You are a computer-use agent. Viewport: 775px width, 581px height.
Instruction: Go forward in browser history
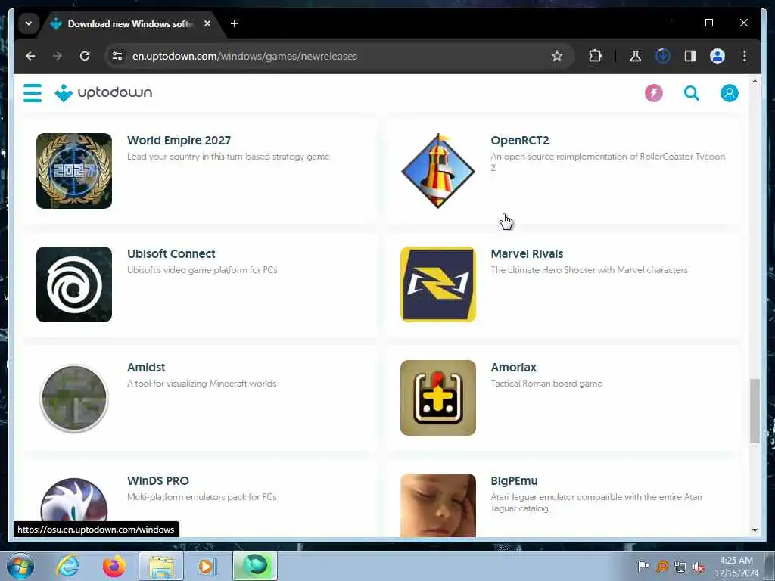pos(58,56)
